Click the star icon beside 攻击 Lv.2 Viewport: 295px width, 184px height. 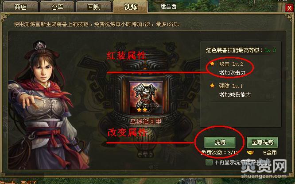(x=212, y=64)
